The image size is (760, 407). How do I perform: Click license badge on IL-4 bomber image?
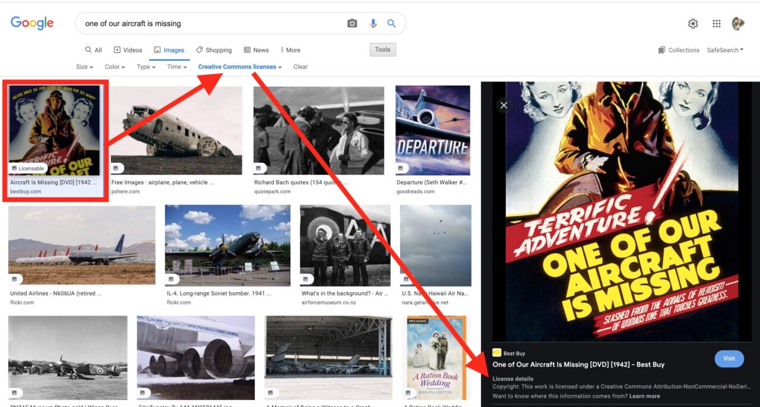click(172, 279)
